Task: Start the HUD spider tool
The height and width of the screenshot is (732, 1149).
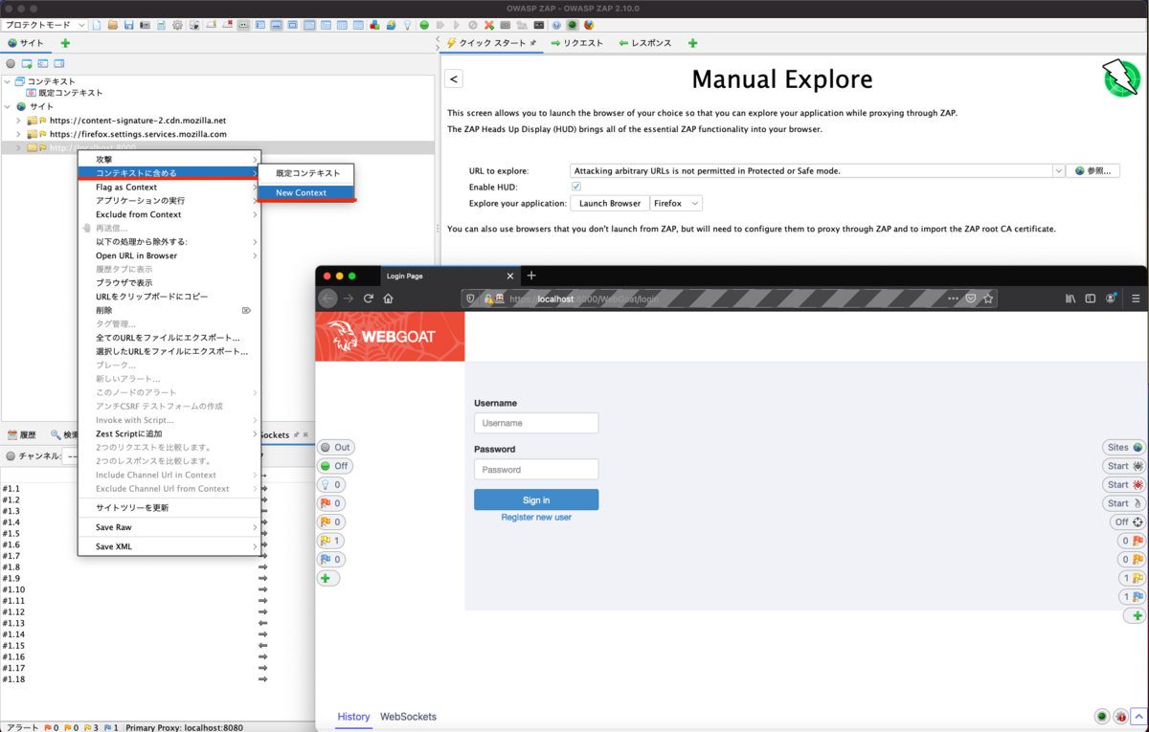Action: pos(1124,466)
